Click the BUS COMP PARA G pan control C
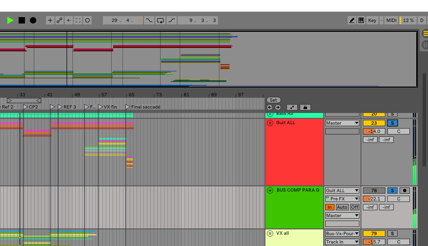The height and width of the screenshot is (246, 428). (399, 199)
